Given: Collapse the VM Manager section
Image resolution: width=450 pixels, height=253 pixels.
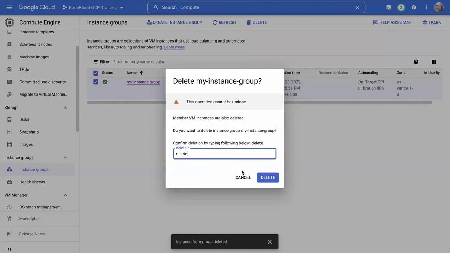Looking at the screenshot, I should tap(65, 195).
